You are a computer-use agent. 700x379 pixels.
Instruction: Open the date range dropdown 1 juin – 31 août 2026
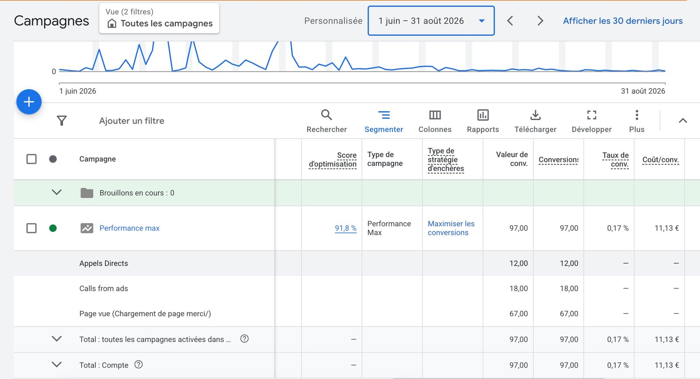click(x=431, y=21)
